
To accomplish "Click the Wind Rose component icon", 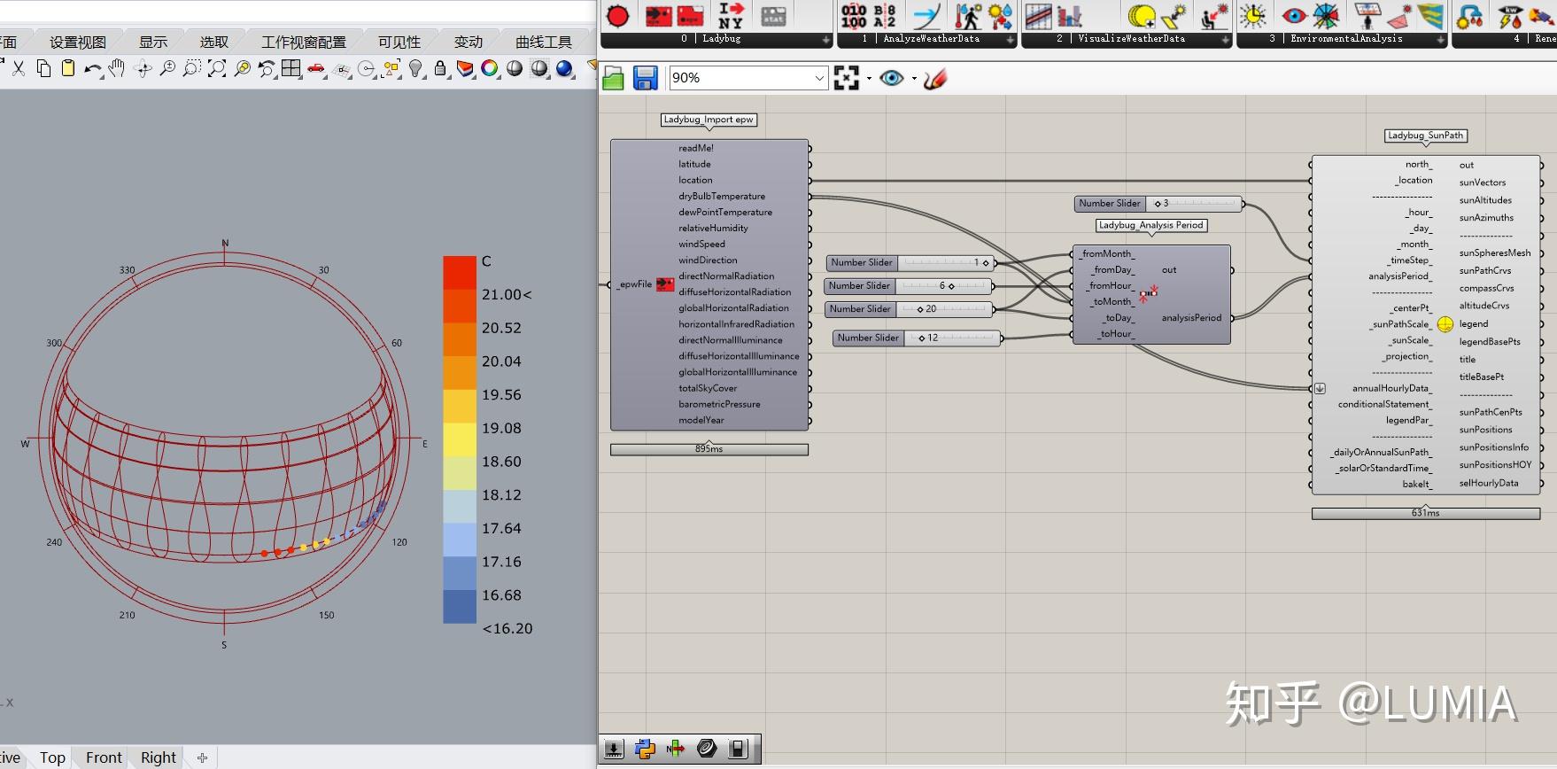I will pyautogui.click(x=1326, y=16).
